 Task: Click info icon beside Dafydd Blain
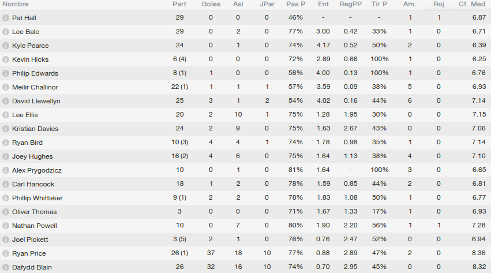tap(6, 267)
